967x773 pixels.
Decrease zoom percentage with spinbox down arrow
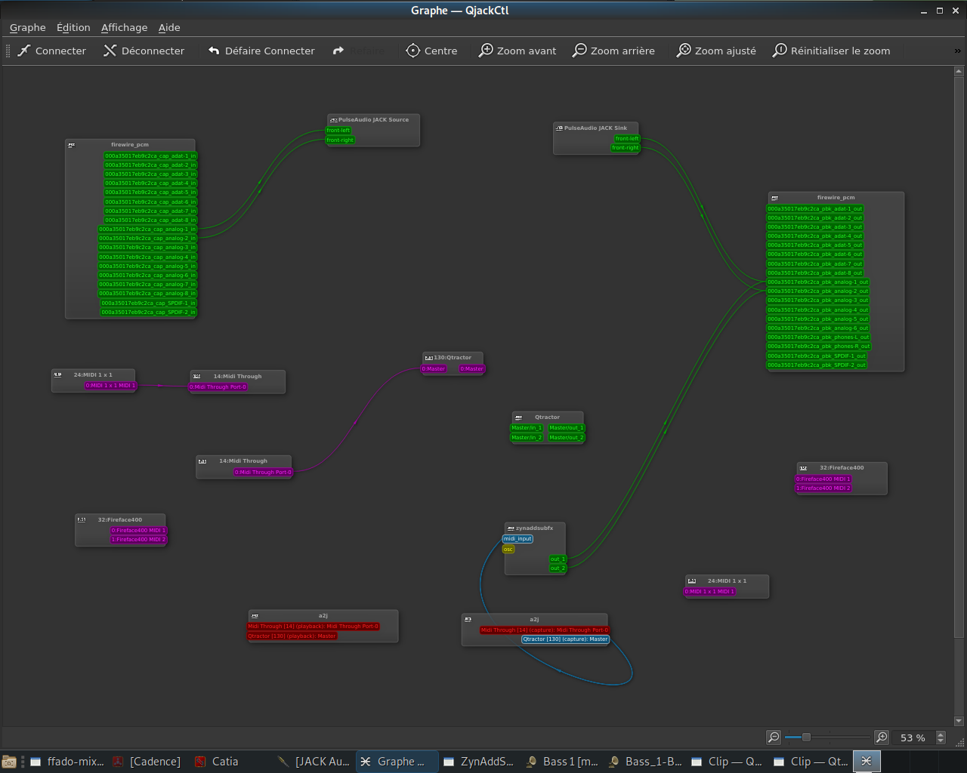[x=941, y=741]
